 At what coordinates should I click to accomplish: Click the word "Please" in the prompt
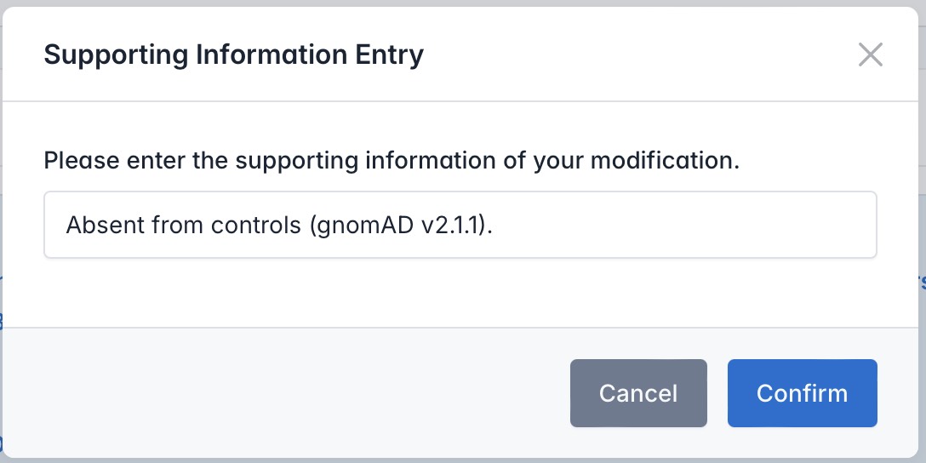tap(80, 160)
